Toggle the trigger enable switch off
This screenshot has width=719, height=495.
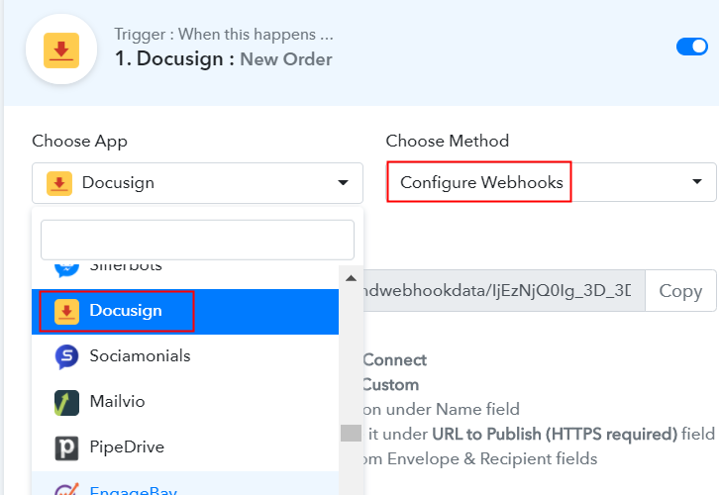692,47
